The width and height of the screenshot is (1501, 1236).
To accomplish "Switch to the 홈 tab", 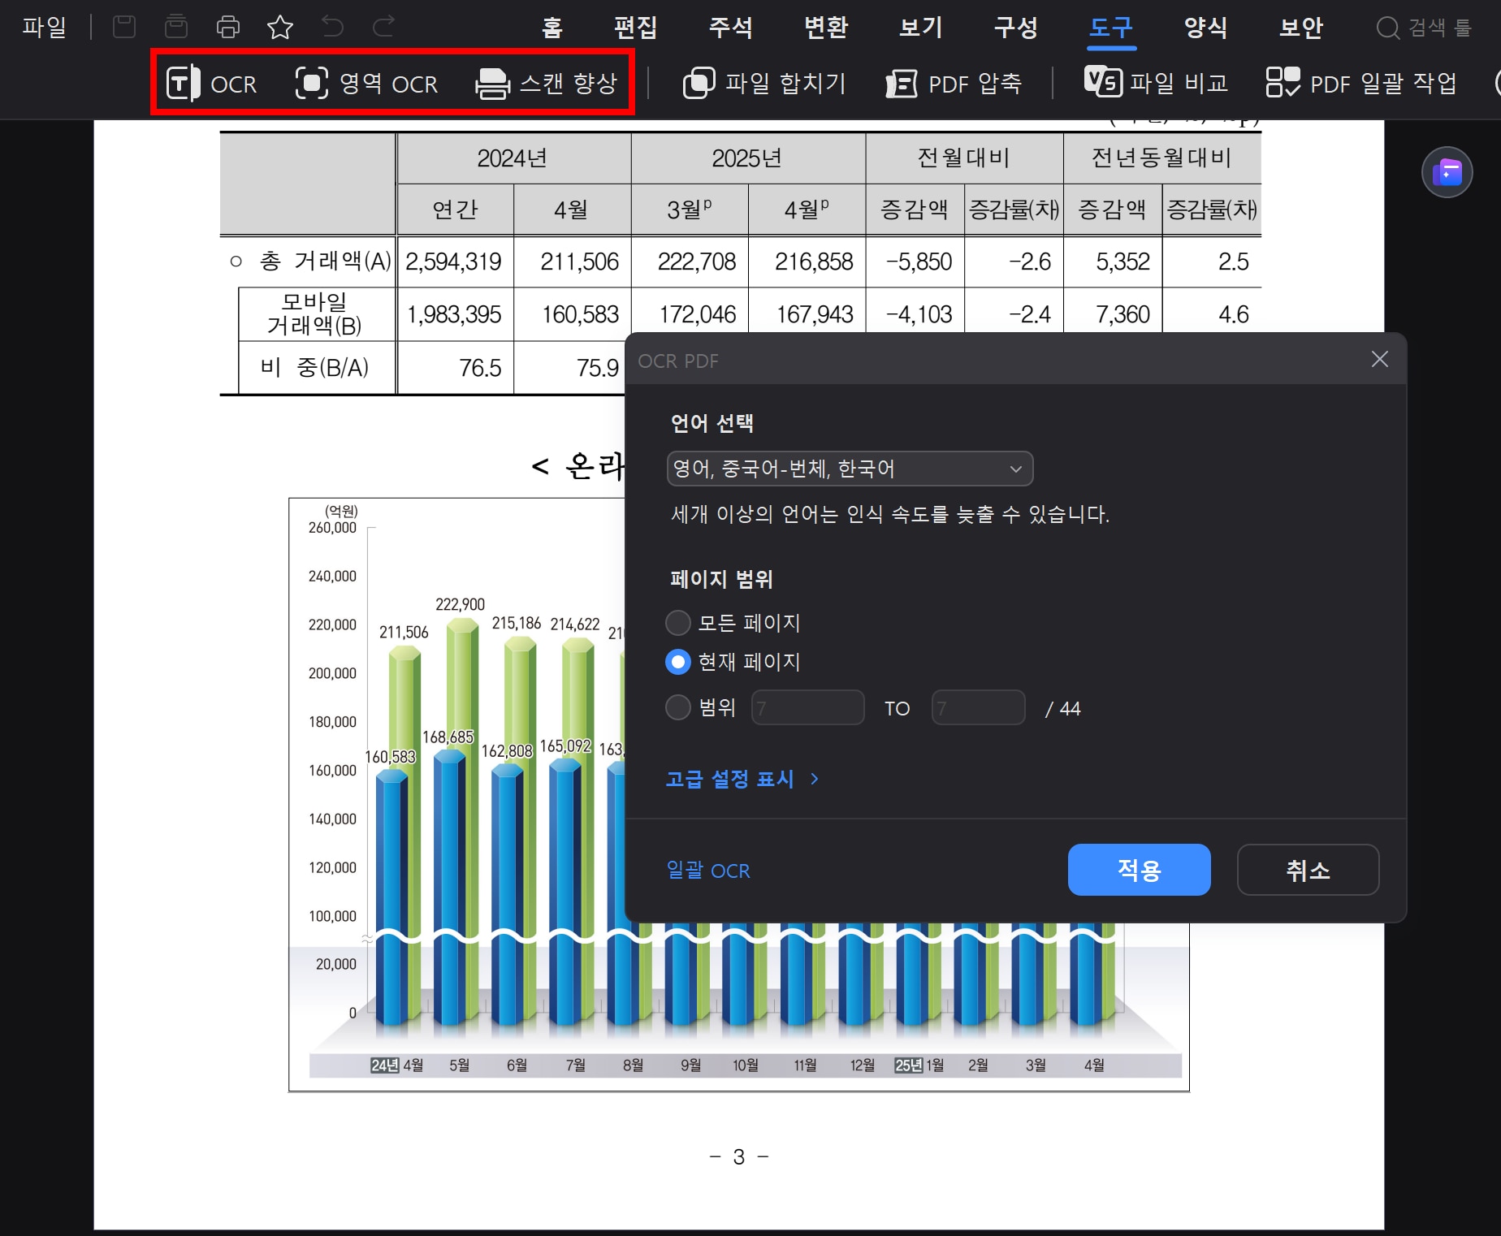I will 552,28.
